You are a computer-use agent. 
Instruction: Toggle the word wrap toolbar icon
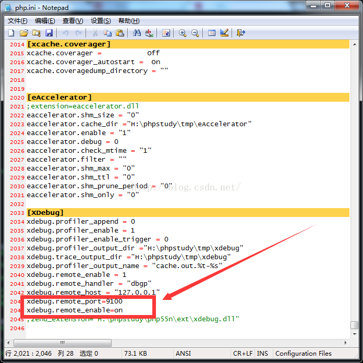[166, 33]
